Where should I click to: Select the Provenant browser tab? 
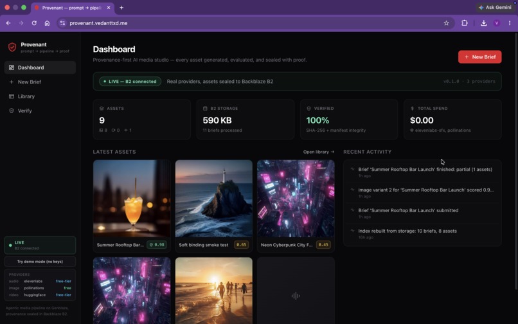click(x=73, y=8)
